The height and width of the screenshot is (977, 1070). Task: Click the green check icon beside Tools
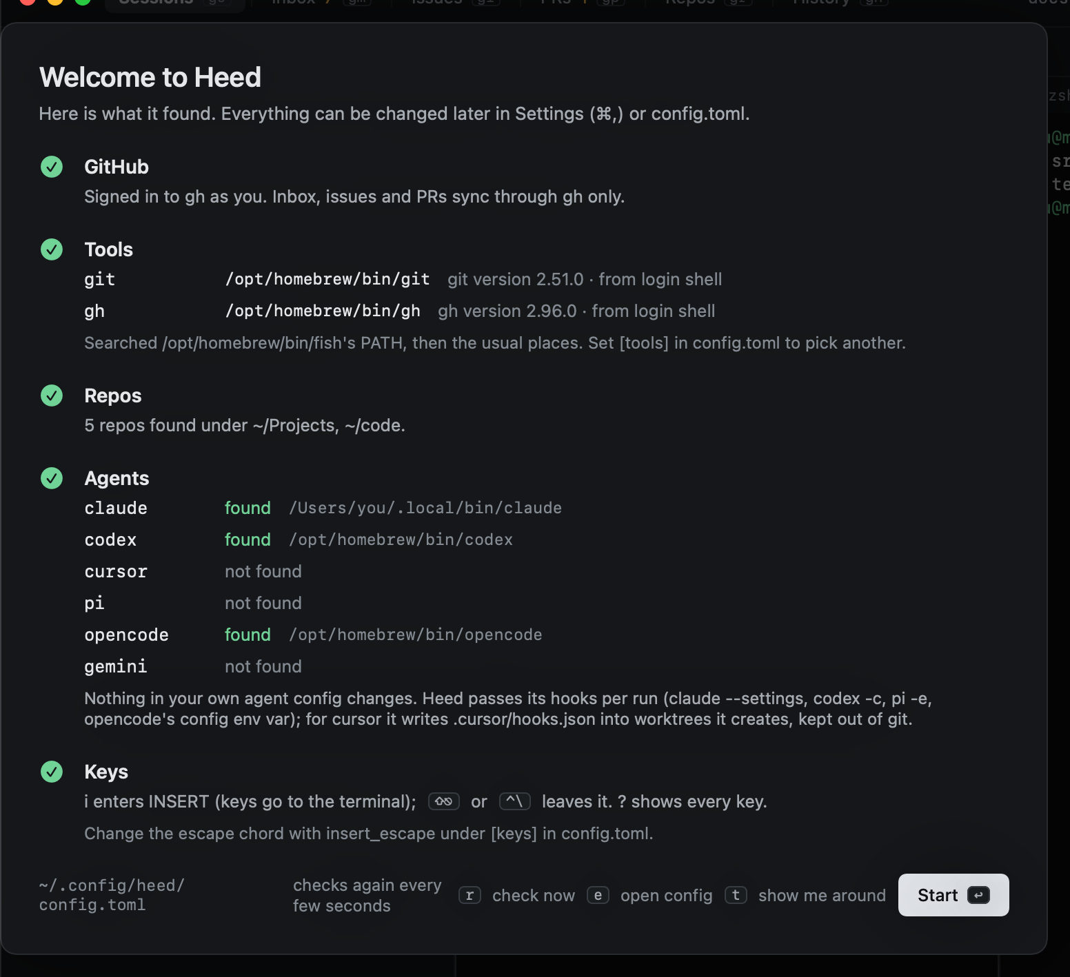pos(52,249)
